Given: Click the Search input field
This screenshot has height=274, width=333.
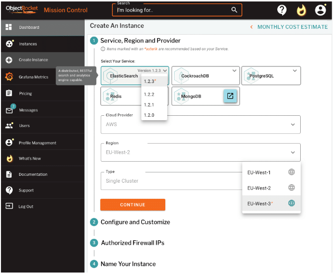Looking at the screenshot, I should [x=177, y=10].
